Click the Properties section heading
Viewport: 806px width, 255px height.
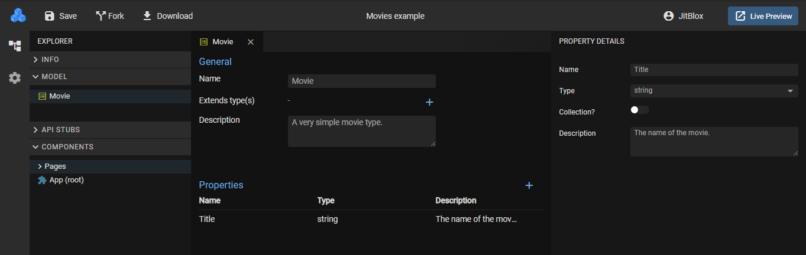tap(221, 185)
